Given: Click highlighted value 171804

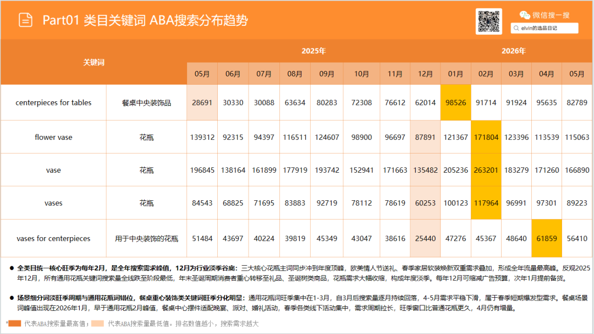Looking at the screenshot, I should [486, 137].
